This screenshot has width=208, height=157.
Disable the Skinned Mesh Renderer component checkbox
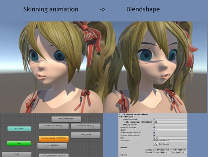[x=124, y=114]
